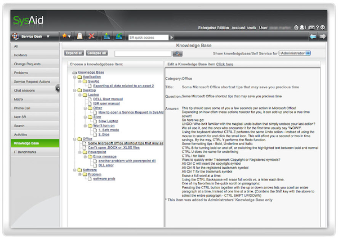338x239 pixels.
Task: Open the DLL error item
Action: tap(106, 165)
